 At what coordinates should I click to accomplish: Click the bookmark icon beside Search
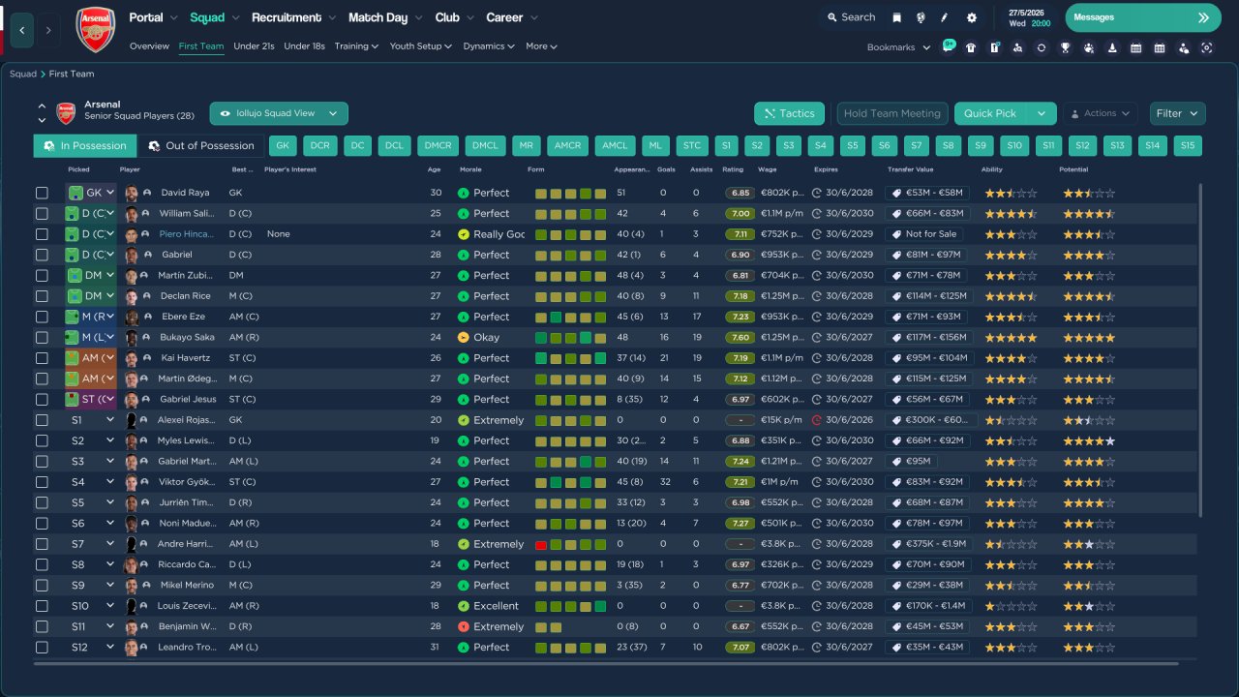(x=897, y=17)
